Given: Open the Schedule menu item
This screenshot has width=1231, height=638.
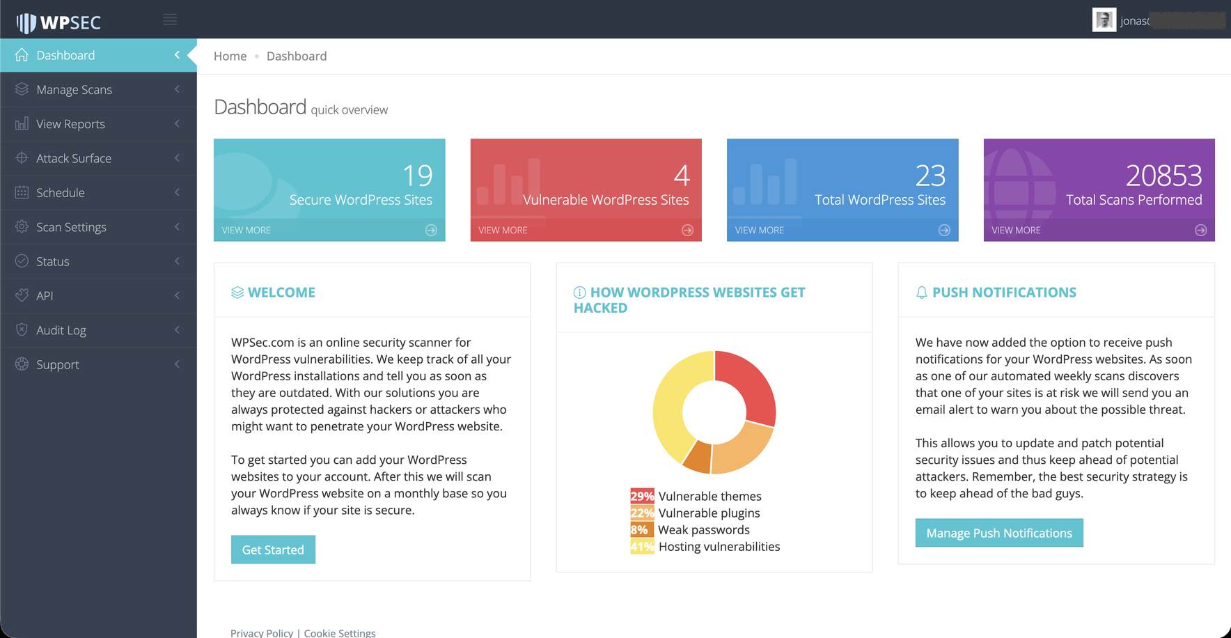Looking at the screenshot, I should 98,192.
